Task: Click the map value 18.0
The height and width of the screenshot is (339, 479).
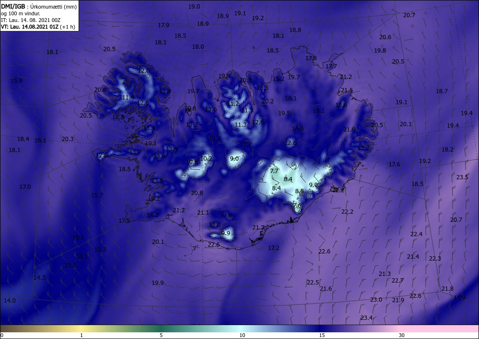Action: tap(198, 47)
